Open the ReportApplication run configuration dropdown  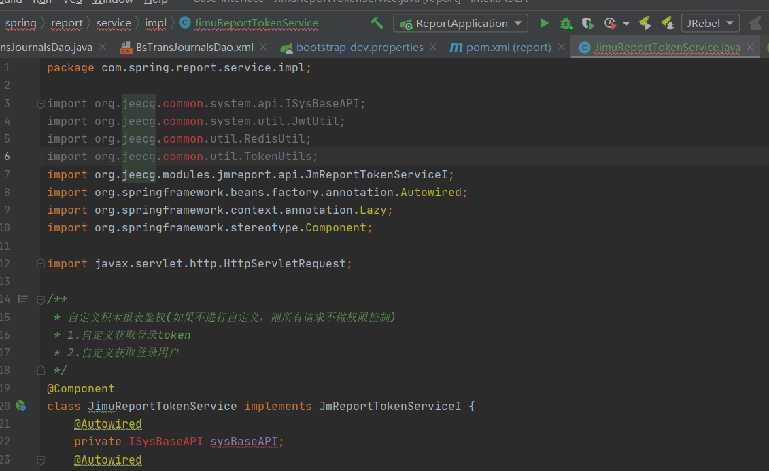(460, 23)
